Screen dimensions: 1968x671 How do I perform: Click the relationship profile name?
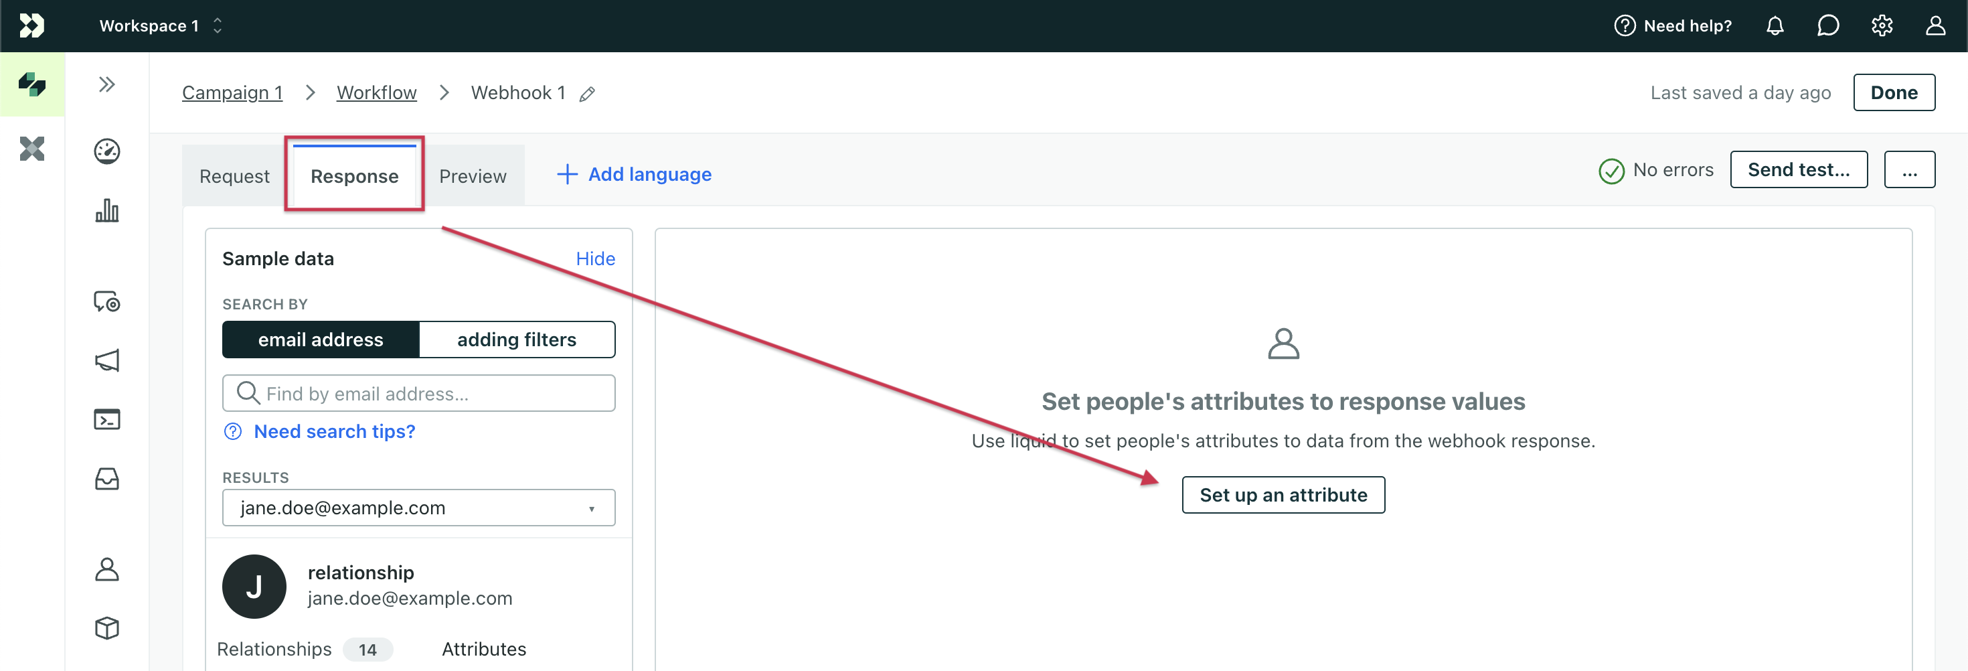click(x=361, y=573)
